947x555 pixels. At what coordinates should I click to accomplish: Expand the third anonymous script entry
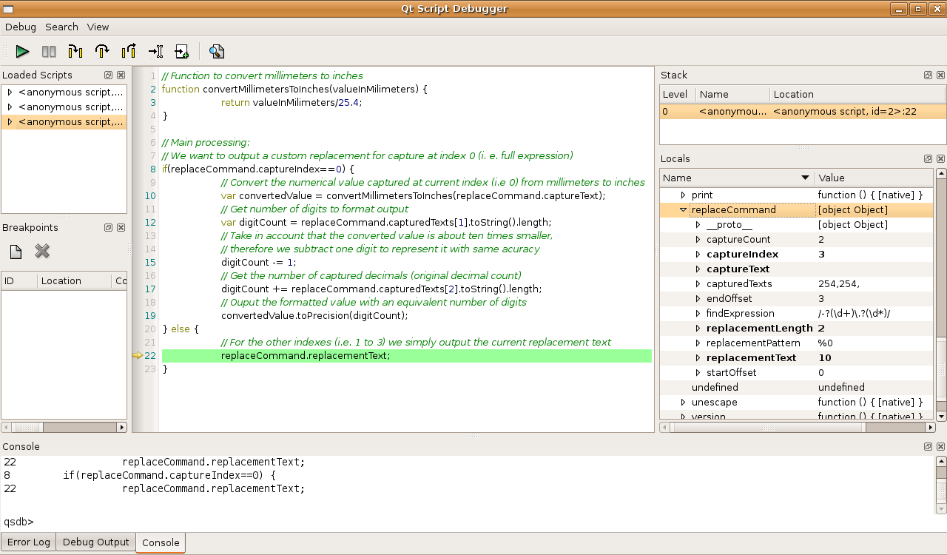click(x=10, y=122)
